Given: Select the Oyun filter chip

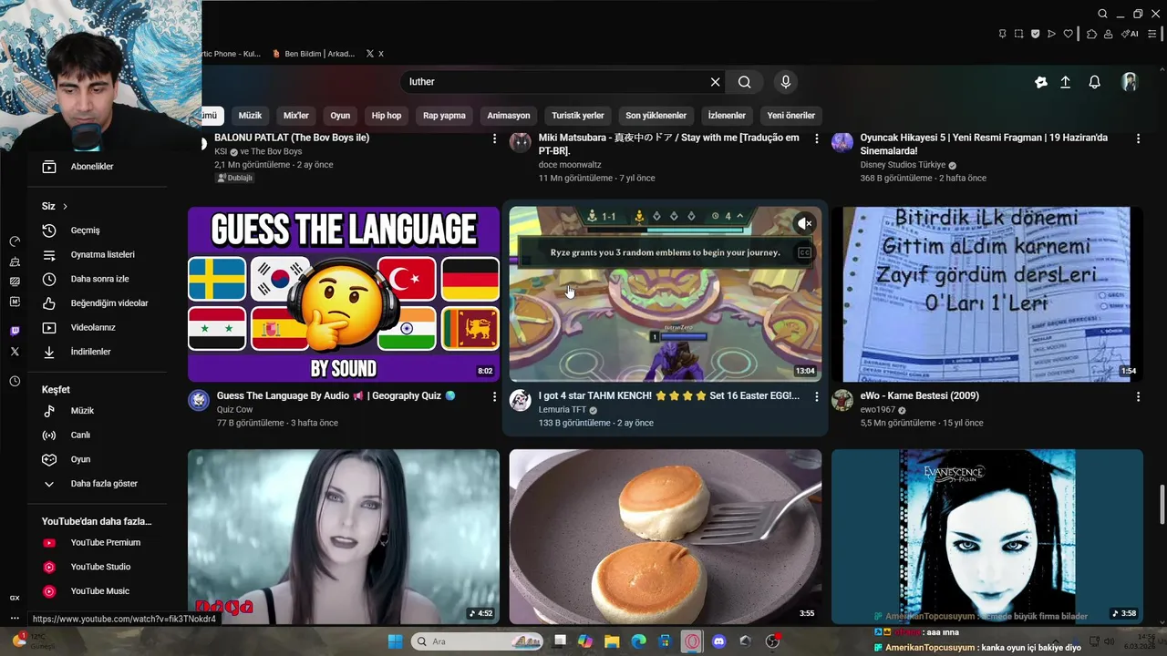Looking at the screenshot, I should coord(340,116).
